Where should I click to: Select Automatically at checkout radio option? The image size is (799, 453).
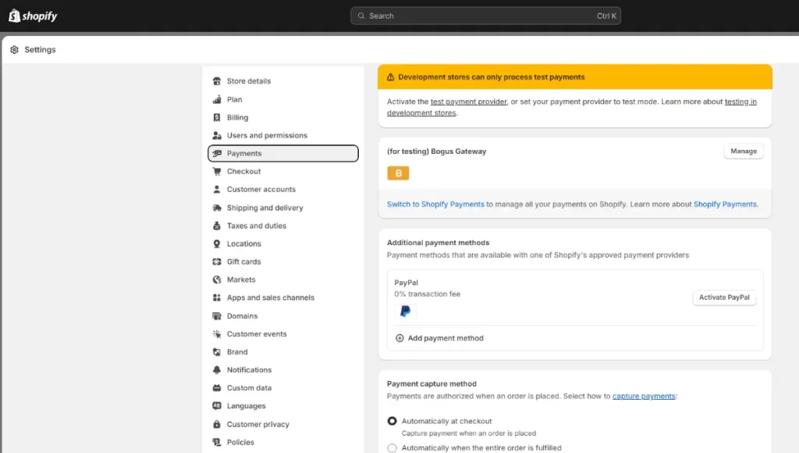[392, 421]
